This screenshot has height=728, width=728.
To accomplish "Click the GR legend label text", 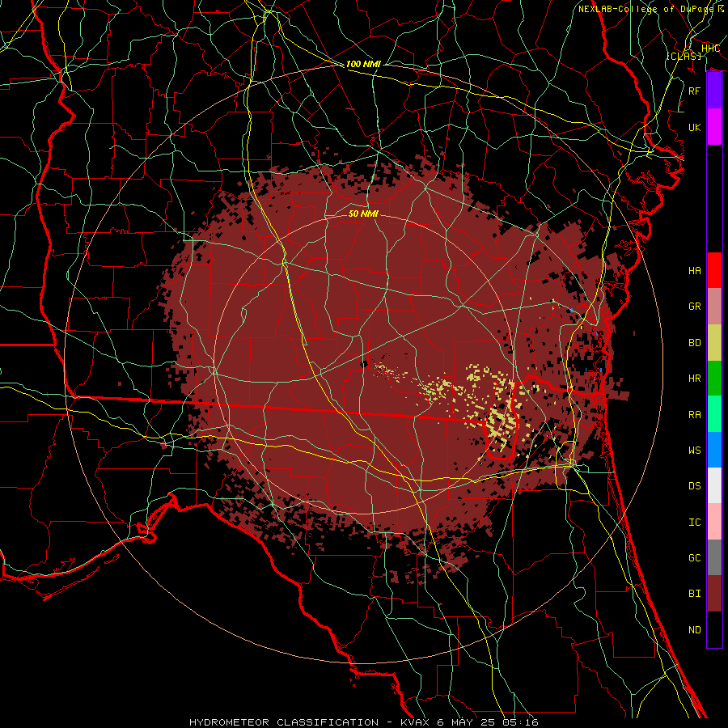I will pos(695,307).
